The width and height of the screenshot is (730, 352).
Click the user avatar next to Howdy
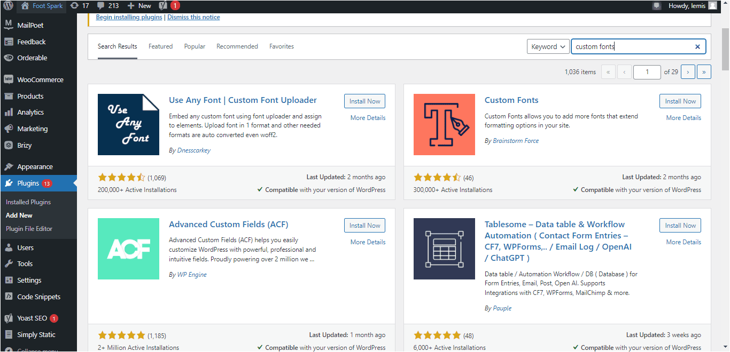pos(712,6)
